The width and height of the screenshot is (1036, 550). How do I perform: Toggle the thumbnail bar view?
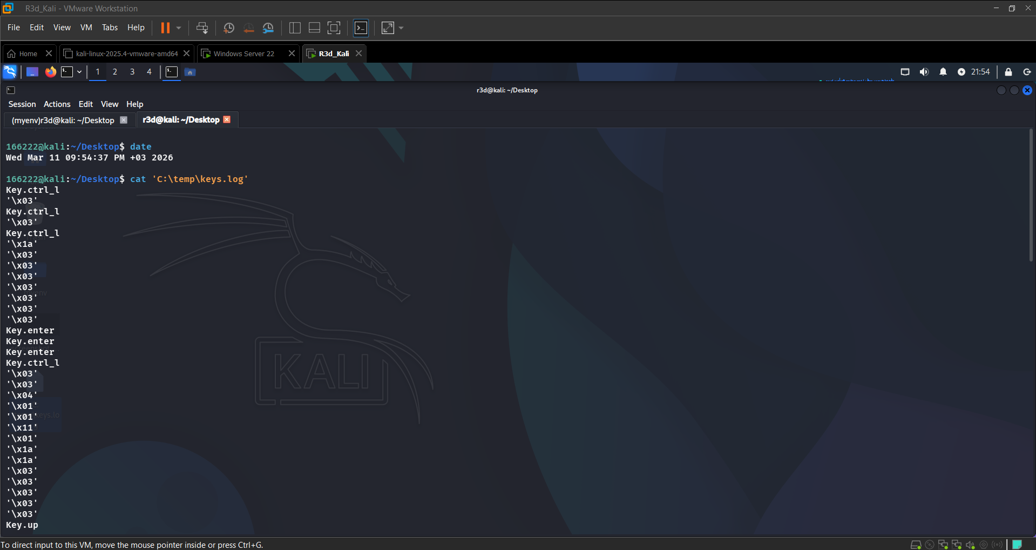click(314, 28)
